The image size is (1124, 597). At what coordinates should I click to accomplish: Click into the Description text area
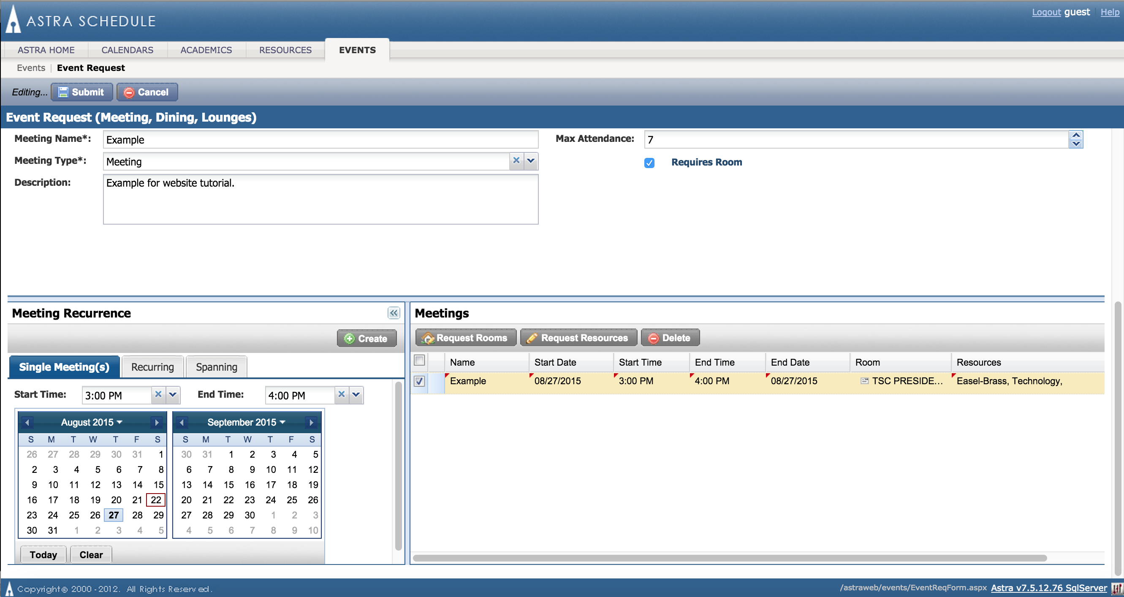(321, 199)
